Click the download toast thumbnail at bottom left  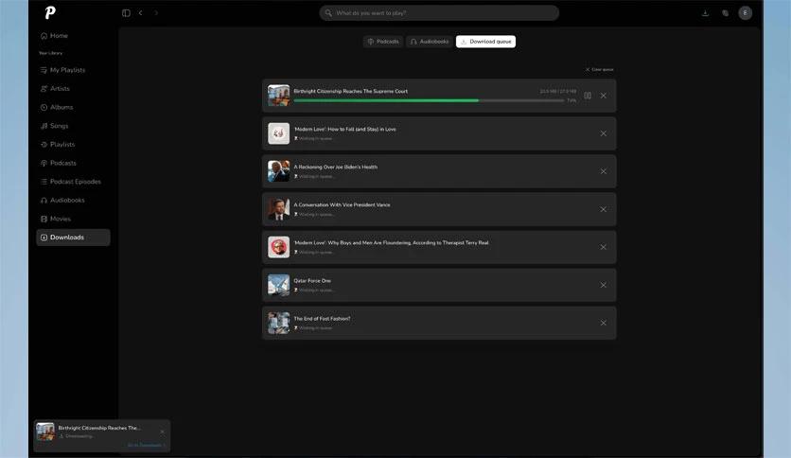coord(45,432)
